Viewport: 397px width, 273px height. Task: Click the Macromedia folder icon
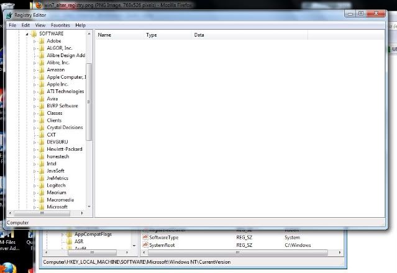[42, 200]
